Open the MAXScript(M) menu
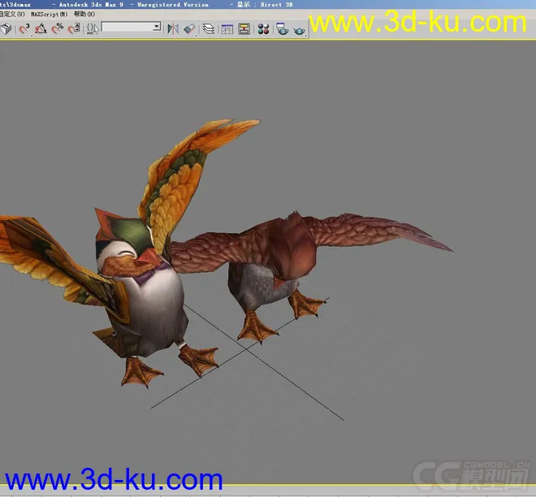The width and height of the screenshot is (536, 497). click(x=50, y=14)
